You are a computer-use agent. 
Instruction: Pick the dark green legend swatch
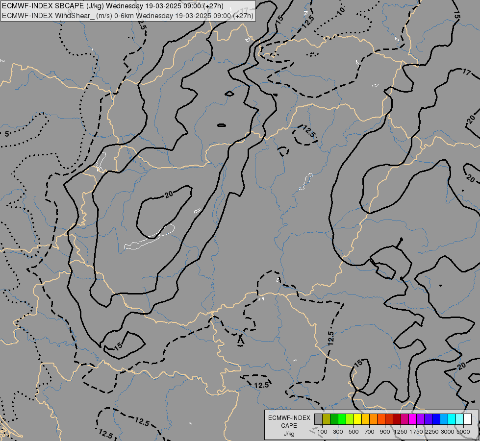click(x=334, y=419)
